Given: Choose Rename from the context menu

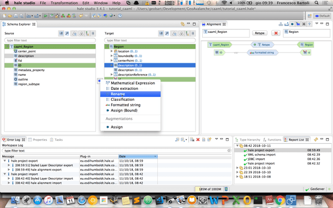Looking at the screenshot, I should point(118,94).
